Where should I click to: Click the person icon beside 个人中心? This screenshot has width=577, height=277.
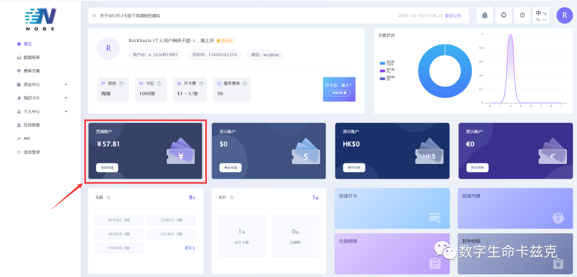19,112
